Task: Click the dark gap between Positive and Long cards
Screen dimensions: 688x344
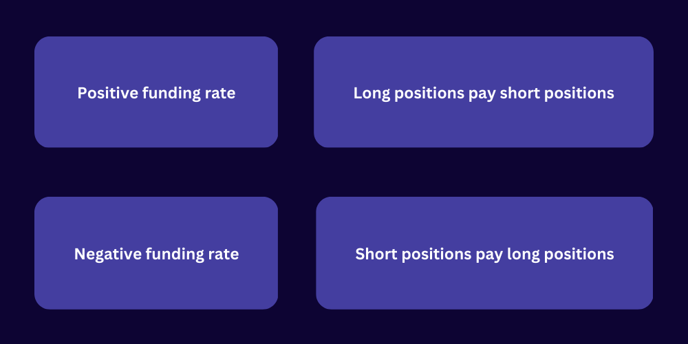Action: point(296,92)
